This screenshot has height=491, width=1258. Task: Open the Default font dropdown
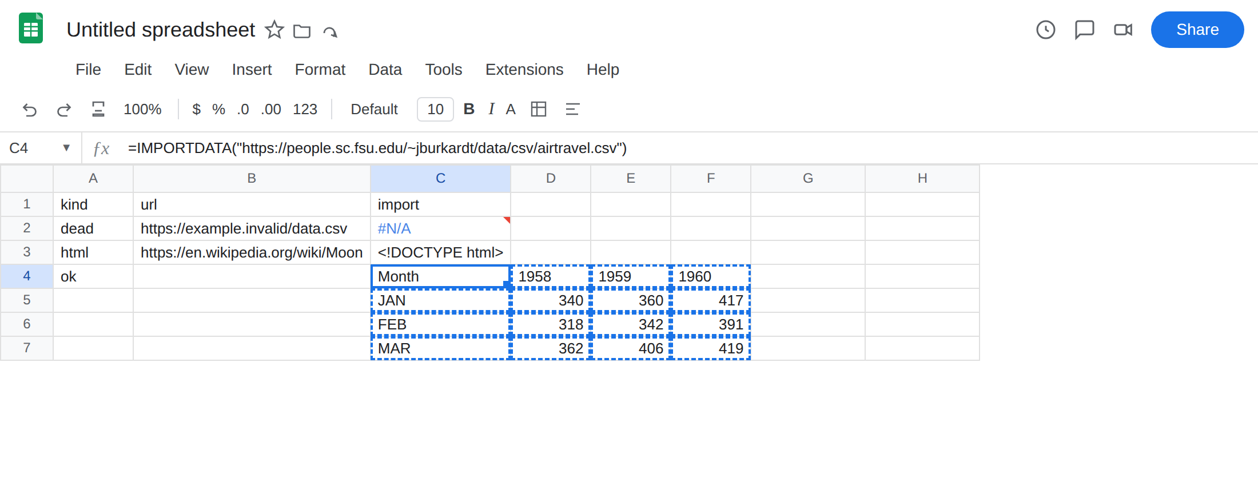coord(374,109)
